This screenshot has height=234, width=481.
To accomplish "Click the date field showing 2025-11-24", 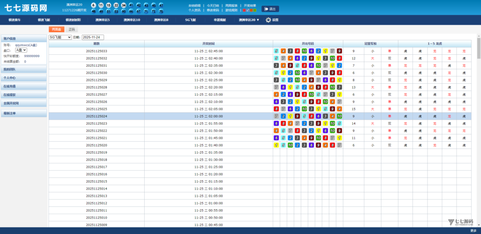I will tap(93, 37).
